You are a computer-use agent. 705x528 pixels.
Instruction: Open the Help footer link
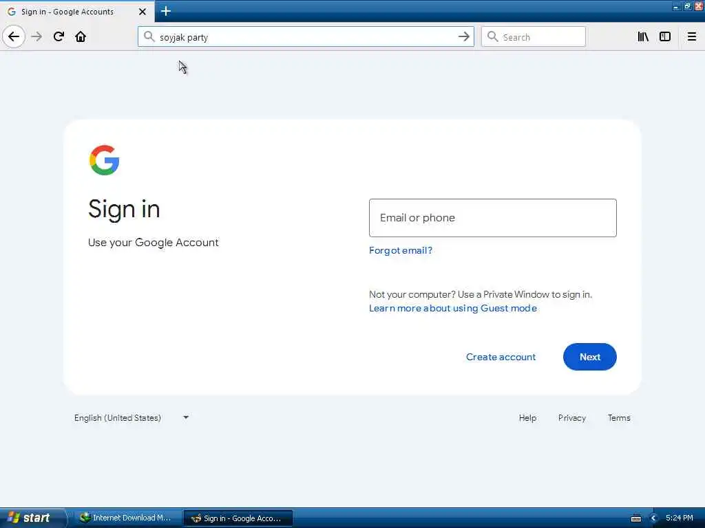pos(527,418)
